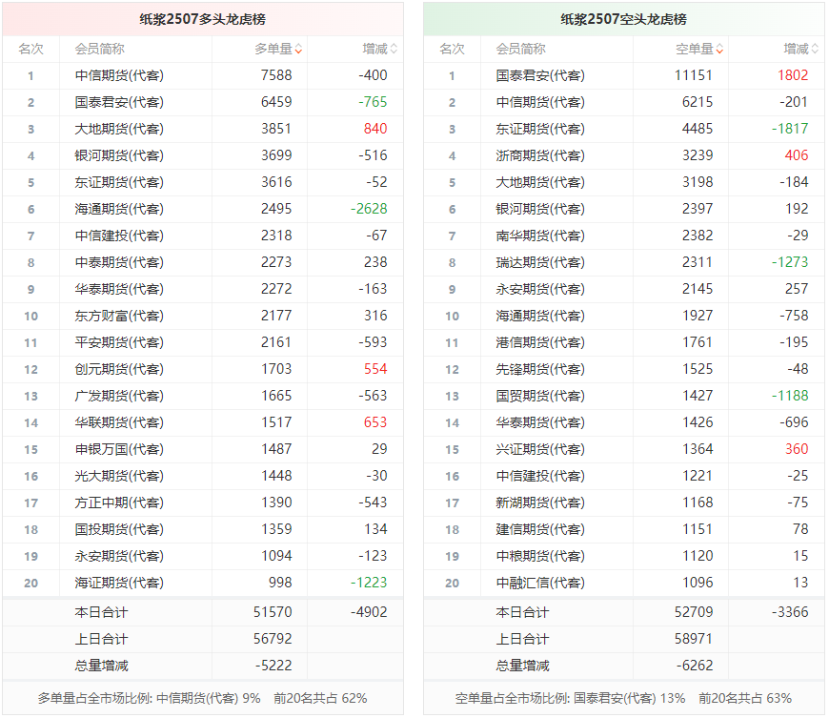Select the 纸浆2507空头龙虎榜 panel title
829x718 pixels.
(x=623, y=19)
